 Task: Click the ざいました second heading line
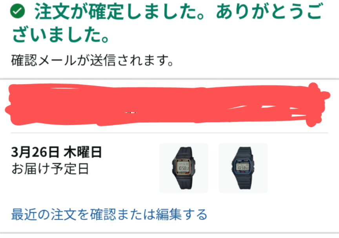60,34
